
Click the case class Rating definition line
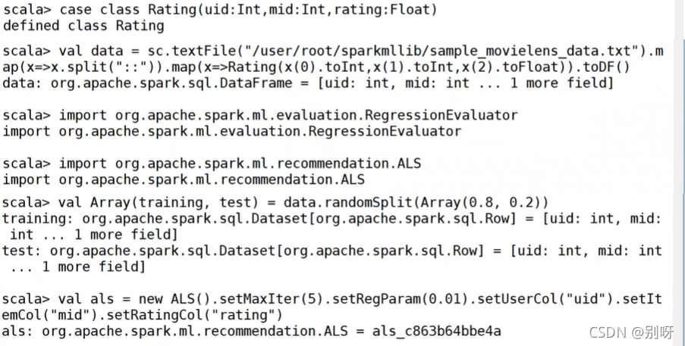pyautogui.click(x=220, y=10)
